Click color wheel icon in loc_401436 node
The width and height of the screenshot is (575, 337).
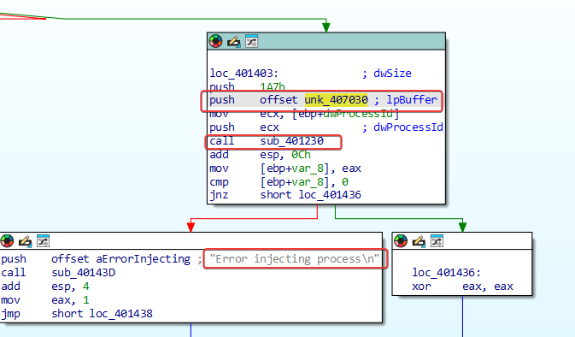(401, 241)
